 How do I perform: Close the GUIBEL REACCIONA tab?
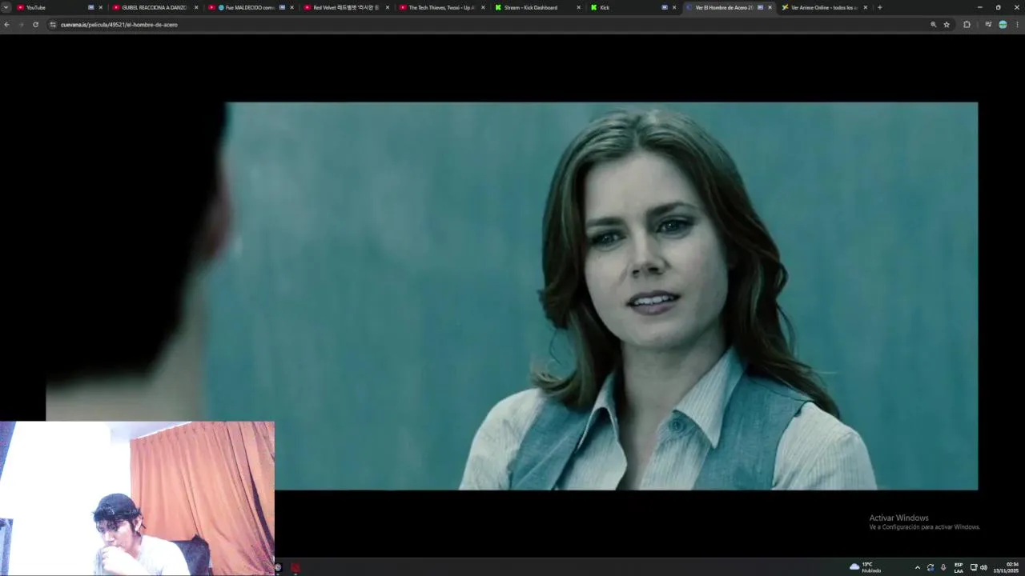click(196, 7)
